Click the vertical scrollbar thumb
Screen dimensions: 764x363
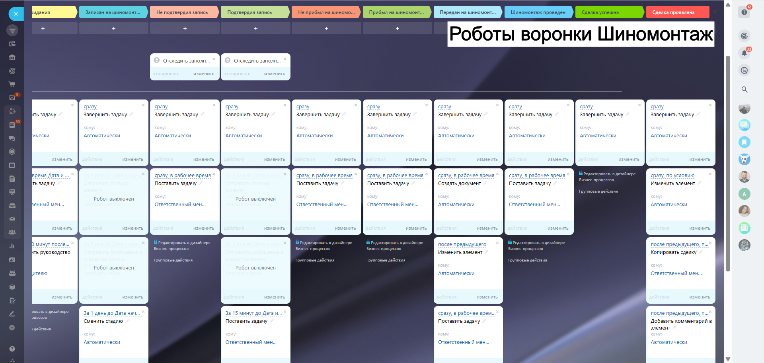[728, 163]
